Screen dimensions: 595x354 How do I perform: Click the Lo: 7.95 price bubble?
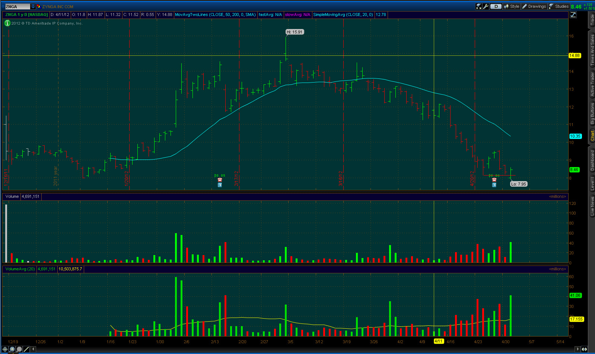(519, 184)
